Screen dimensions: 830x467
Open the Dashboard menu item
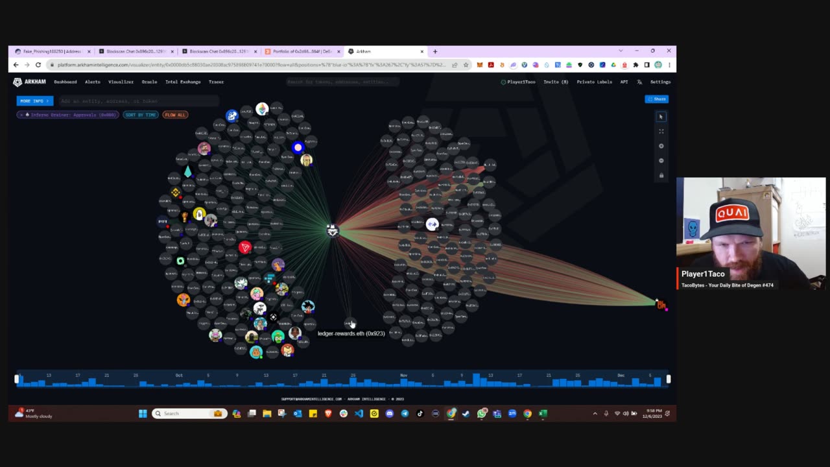[65, 82]
